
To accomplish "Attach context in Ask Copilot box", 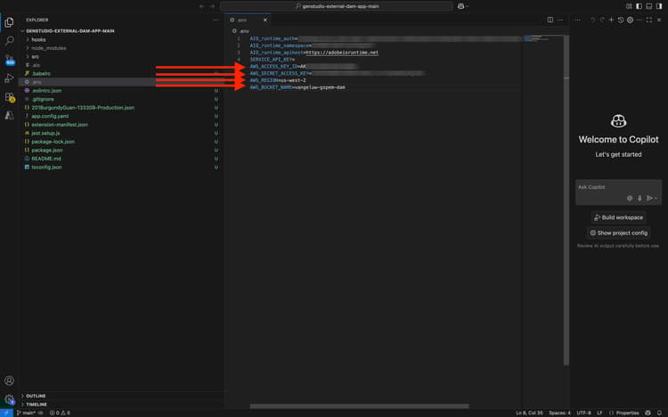I will pyautogui.click(x=630, y=198).
